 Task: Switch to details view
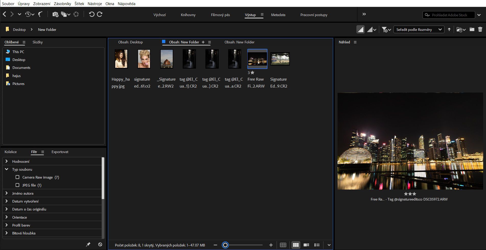pos(306,245)
